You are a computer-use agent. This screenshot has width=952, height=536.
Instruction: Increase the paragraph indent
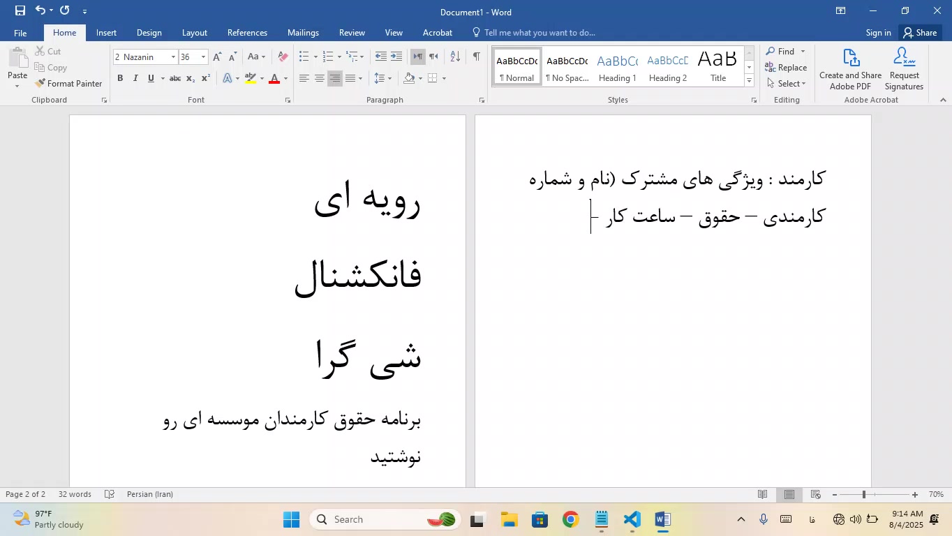coord(396,57)
